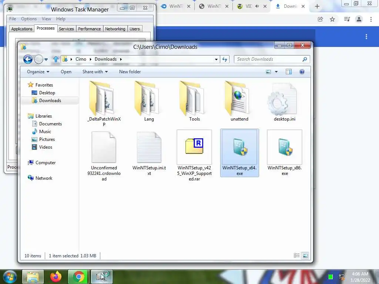Open the Organize dropdown menu
Viewport: 379px width, 284px height.
38,72
